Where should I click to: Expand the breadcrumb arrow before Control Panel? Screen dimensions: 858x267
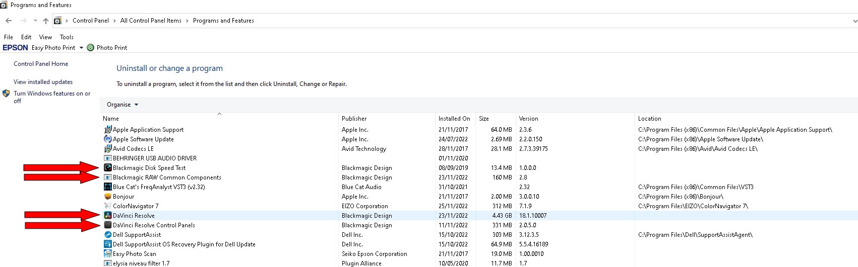(x=67, y=21)
